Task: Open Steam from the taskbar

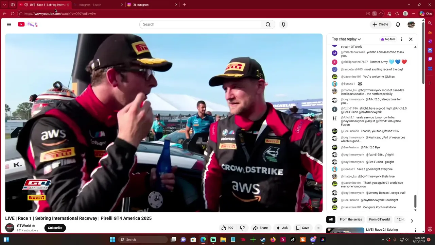Action: point(263,240)
